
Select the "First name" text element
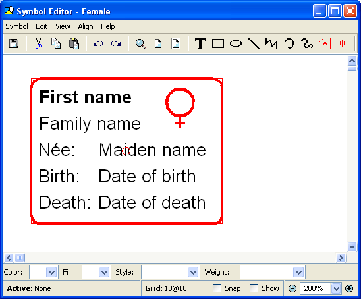pos(85,97)
